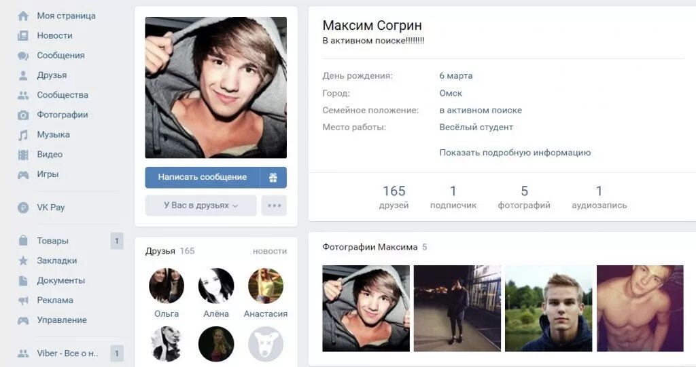Open the Messages icon in the sidebar
696x367 pixels.
pos(23,56)
